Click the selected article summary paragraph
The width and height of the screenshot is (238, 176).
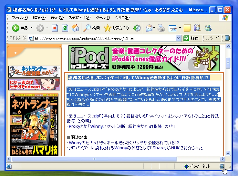coord(143,97)
